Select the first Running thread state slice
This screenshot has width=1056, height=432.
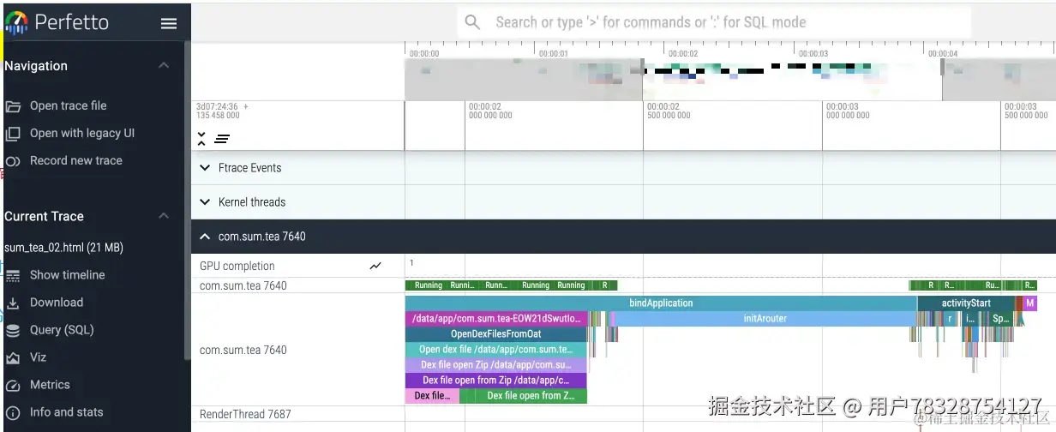coord(428,285)
